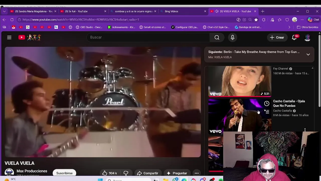This screenshot has width=321, height=181.
Task: Open File Explorer from the taskbar
Action: (x=166, y=180)
